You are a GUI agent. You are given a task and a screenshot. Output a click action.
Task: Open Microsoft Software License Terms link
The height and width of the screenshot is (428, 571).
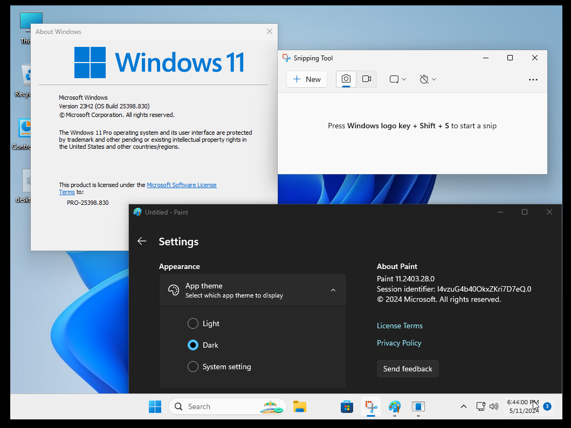pos(181,185)
